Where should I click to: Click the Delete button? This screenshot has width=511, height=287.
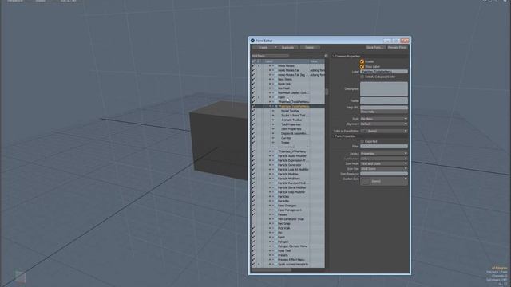click(x=310, y=48)
